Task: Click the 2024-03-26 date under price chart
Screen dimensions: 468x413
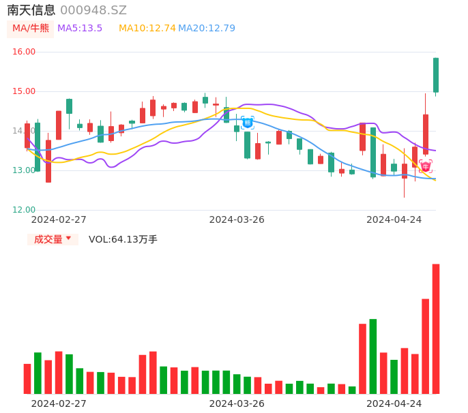Action: 237,219
